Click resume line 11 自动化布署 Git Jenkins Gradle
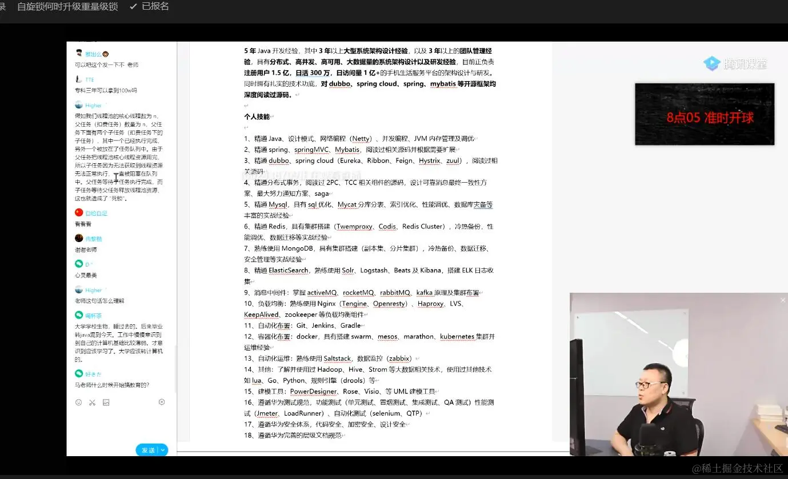The height and width of the screenshot is (479, 788). (304, 325)
